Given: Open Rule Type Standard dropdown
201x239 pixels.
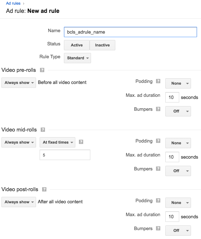Looking at the screenshot, I should pyautogui.click(x=77, y=58).
